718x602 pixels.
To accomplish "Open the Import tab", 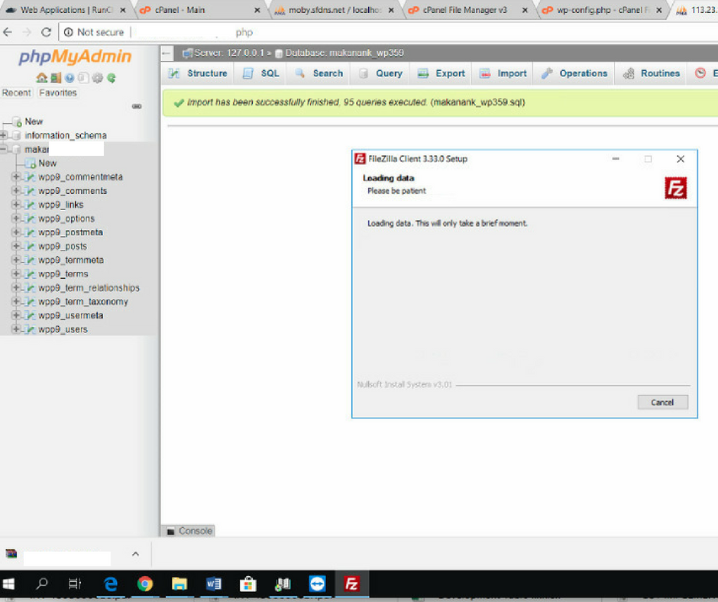I will tap(503, 73).
